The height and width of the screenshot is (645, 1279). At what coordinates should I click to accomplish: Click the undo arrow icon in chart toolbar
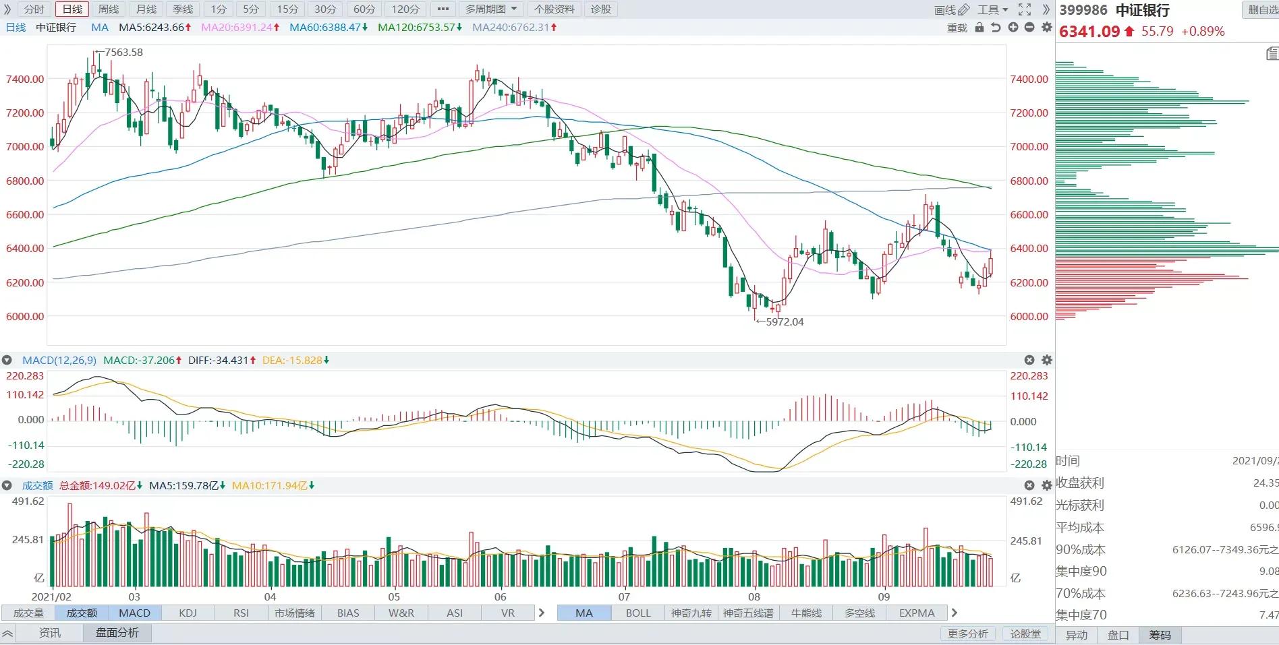tap(996, 28)
